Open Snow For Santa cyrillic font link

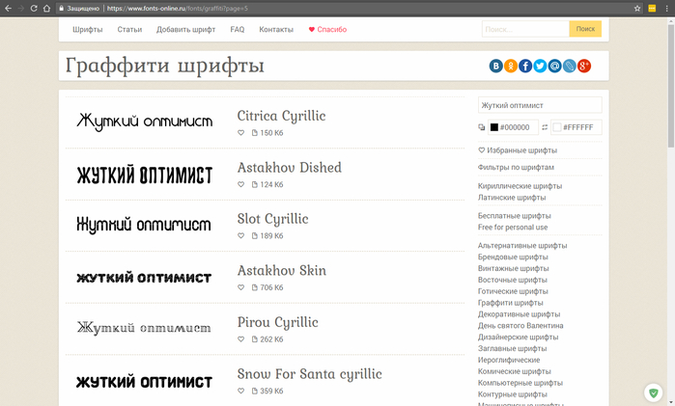pyautogui.click(x=310, y=374)
